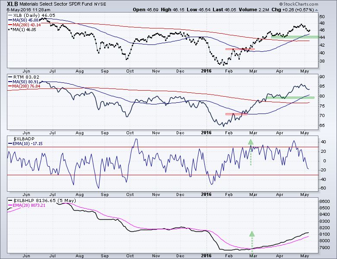Select the MA(50) 45.08 legend entry

23,20
